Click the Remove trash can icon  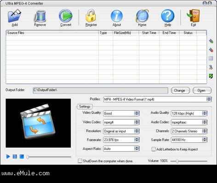pyautogui.click(x=40, y=16)
